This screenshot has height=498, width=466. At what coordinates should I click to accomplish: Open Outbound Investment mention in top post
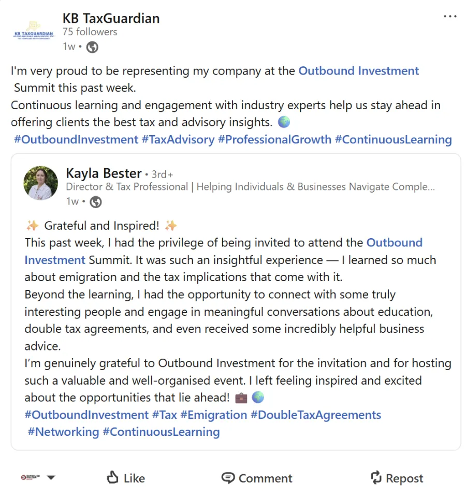pyautogui.click(x=358, y=71)
